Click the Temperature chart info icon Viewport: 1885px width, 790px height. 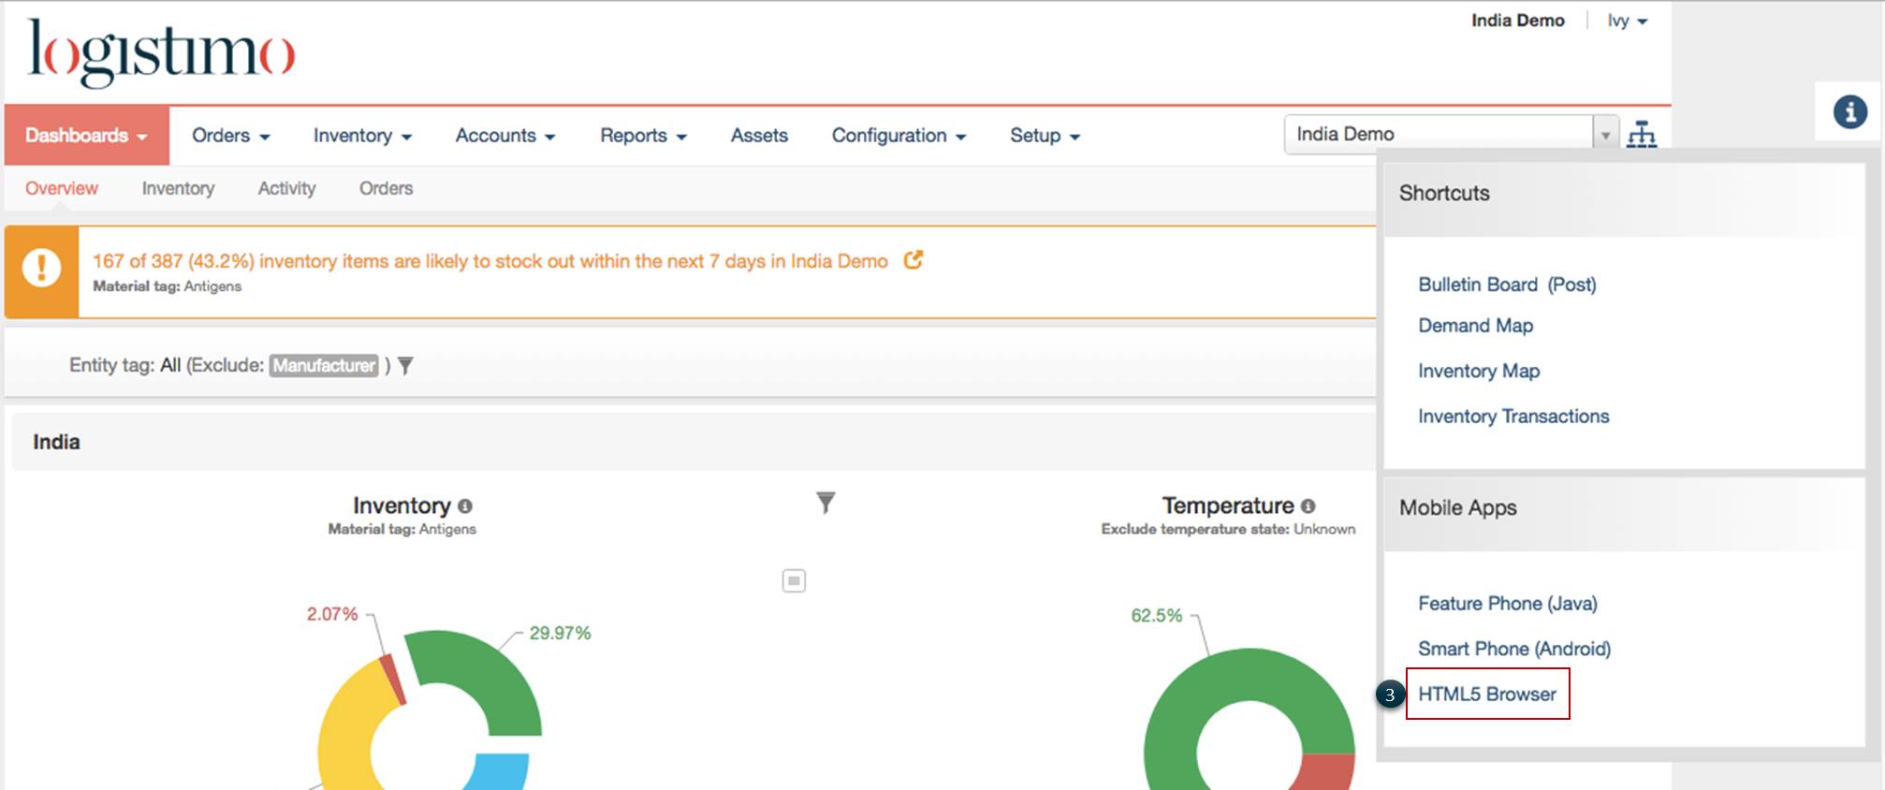tap(1308, 506)
